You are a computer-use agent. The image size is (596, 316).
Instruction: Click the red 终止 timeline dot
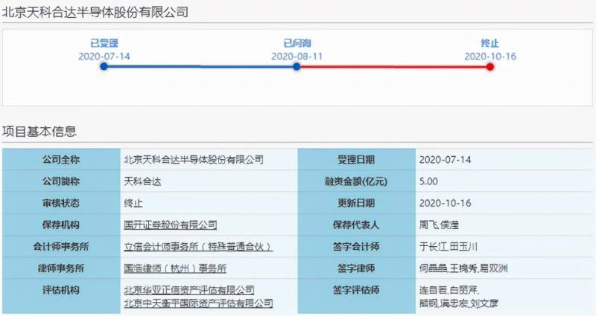tap(490, 67)
